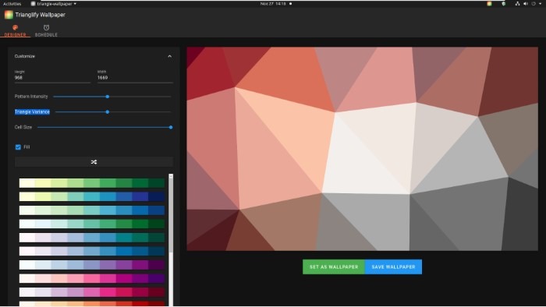Screen dimensions: 546x307
Task: Click the Triangle Variance slider handle
Action: point(108,112)
